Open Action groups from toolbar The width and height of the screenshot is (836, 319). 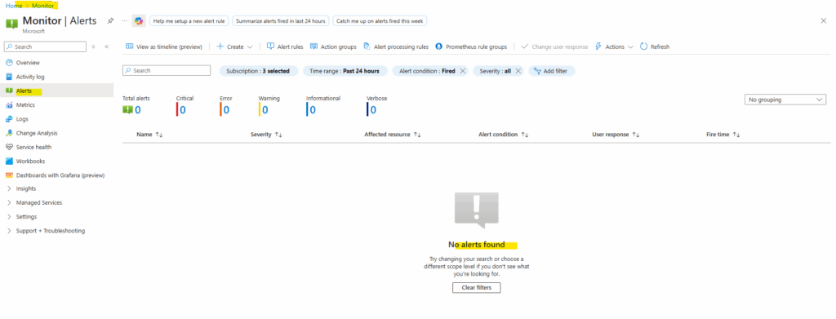[333, 47]
